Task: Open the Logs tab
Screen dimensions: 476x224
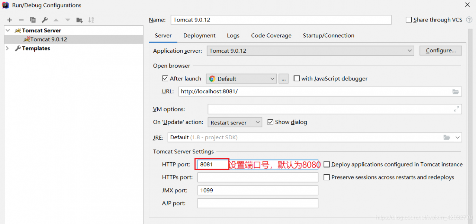Action: click(x=233, y=36)
